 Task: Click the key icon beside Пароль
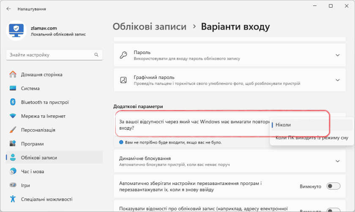coord(123,55)
